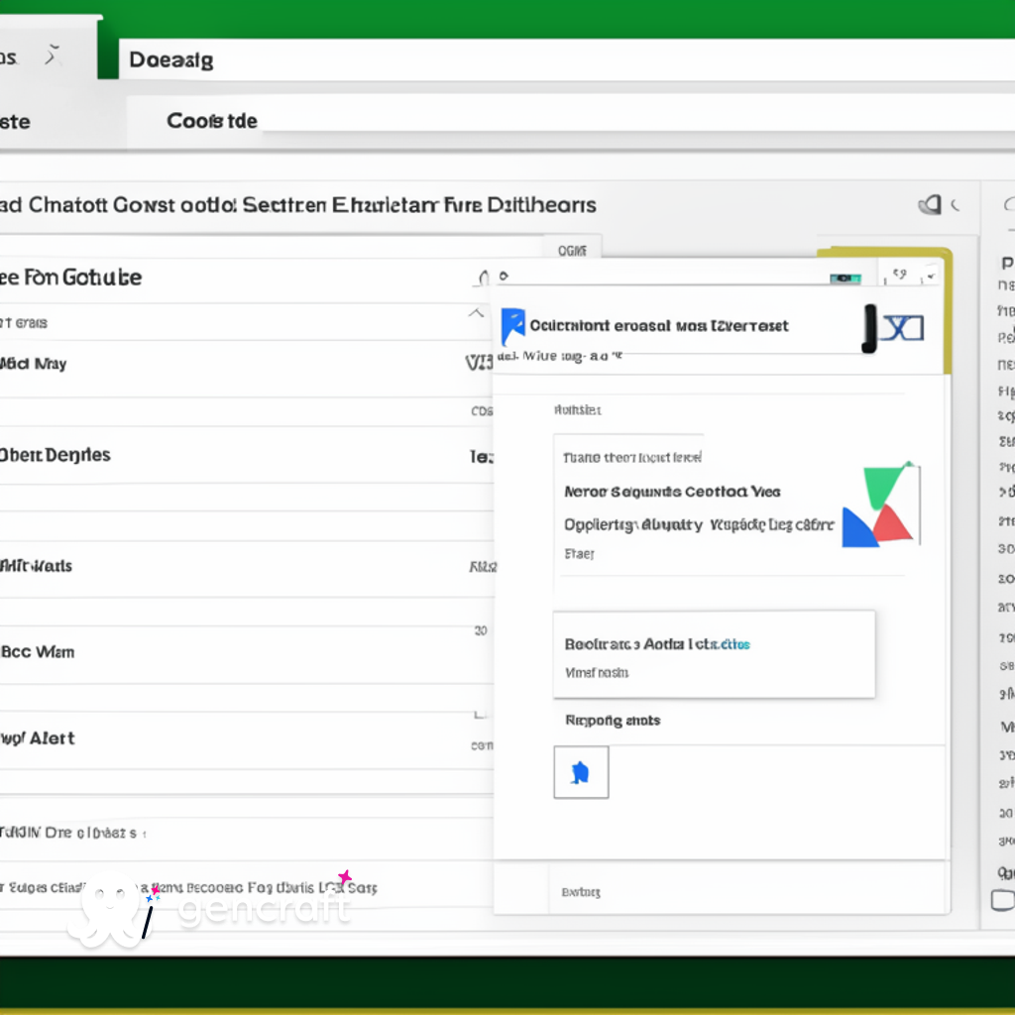Viewport: 1015px width, 1015px height.
Task: Click the blue Aotd link on the card
Action: pos(733,643)
